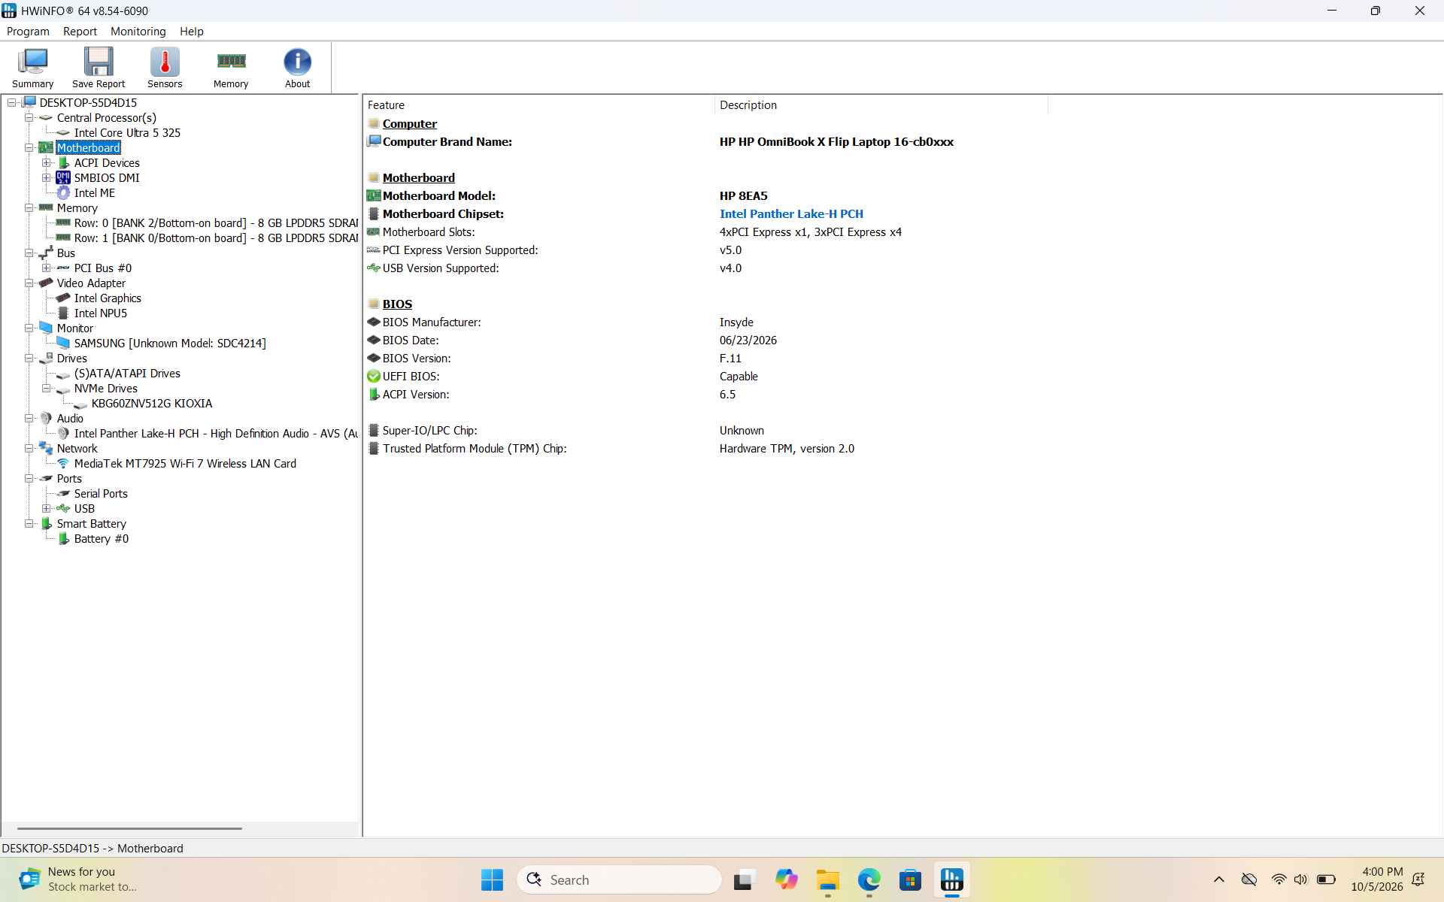
Task: Collapse the Central Processor(s) node
Action: (x=29, y=118)
